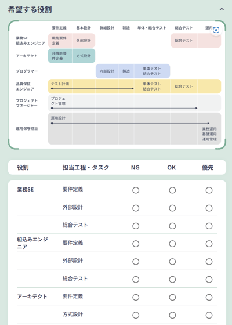Select NG for 業務SE 外部設計
The width and height of the screenshot is (232, 325).
(x=136, y=208)
